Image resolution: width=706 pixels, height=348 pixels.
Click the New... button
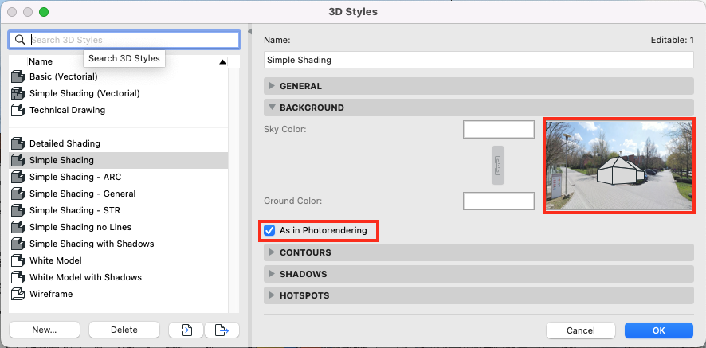click(44, 330)
